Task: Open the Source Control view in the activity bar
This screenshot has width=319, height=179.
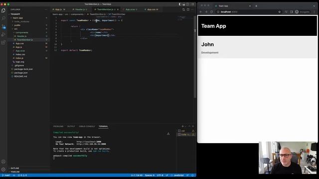Action: coord(3,26)
